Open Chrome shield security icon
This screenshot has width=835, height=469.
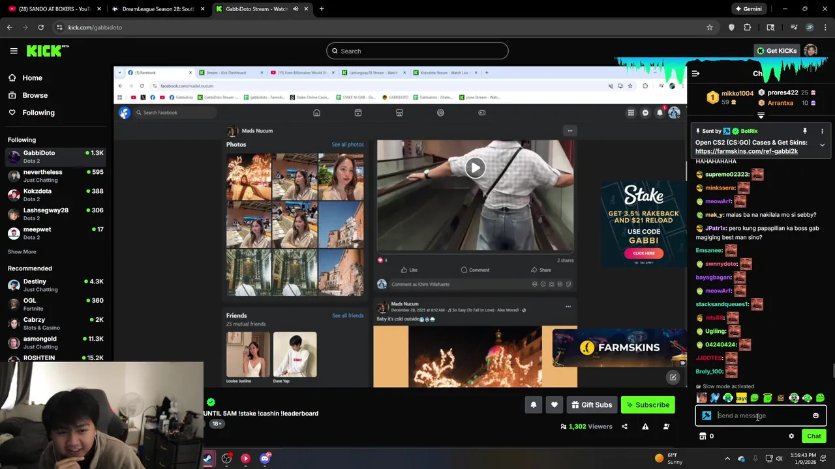731,27
